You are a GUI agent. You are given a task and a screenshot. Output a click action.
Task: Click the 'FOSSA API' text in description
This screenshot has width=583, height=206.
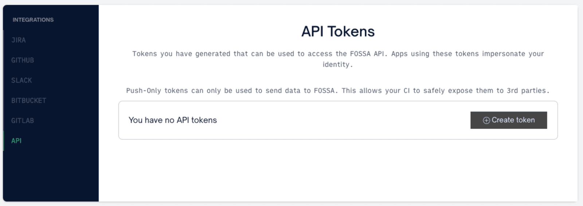pyautogui.click(x=367, y=54)
